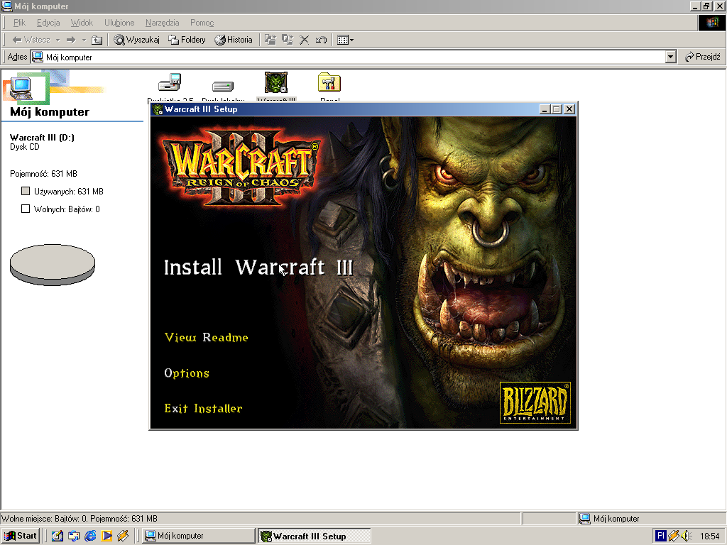Click the Windows logo throbber in menu bar
This screenshot has height=545, width=727.
click(711, 23)
